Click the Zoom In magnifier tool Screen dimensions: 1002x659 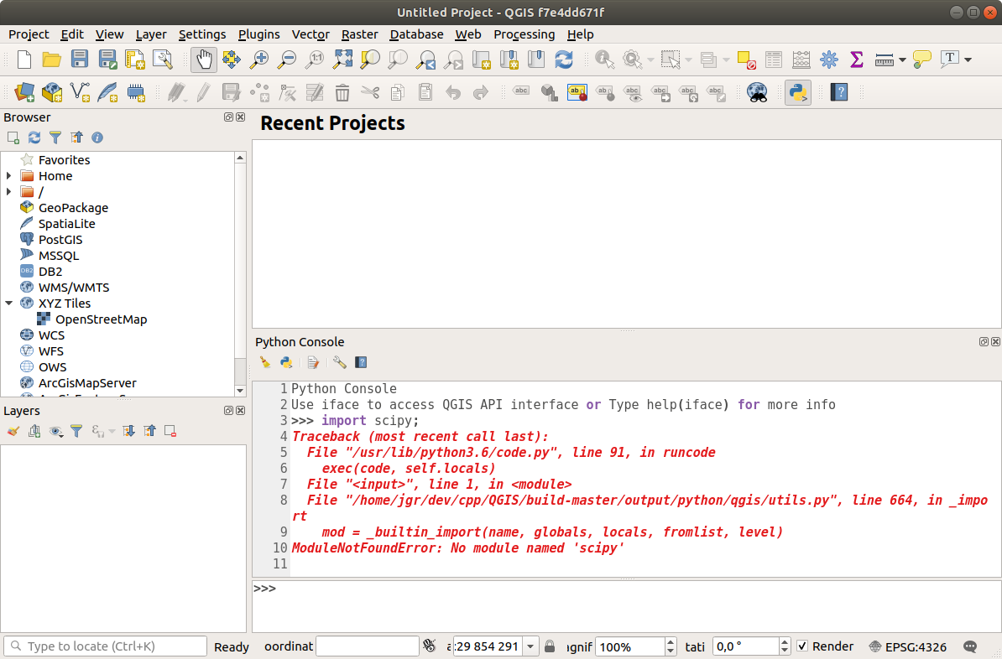point(259,60)
